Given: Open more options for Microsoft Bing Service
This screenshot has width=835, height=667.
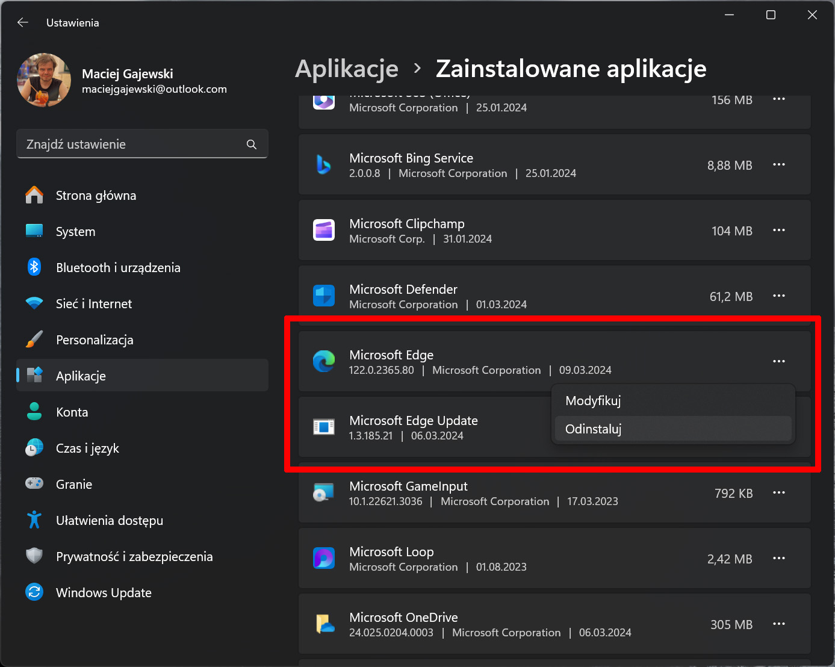Looking at the screenshot, I should [779, 164].
